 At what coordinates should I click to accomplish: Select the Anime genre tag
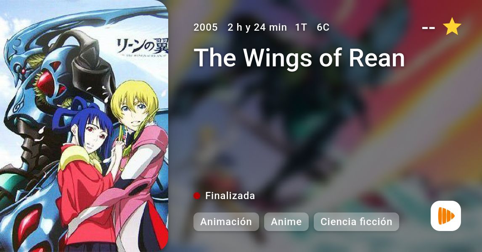286,222
